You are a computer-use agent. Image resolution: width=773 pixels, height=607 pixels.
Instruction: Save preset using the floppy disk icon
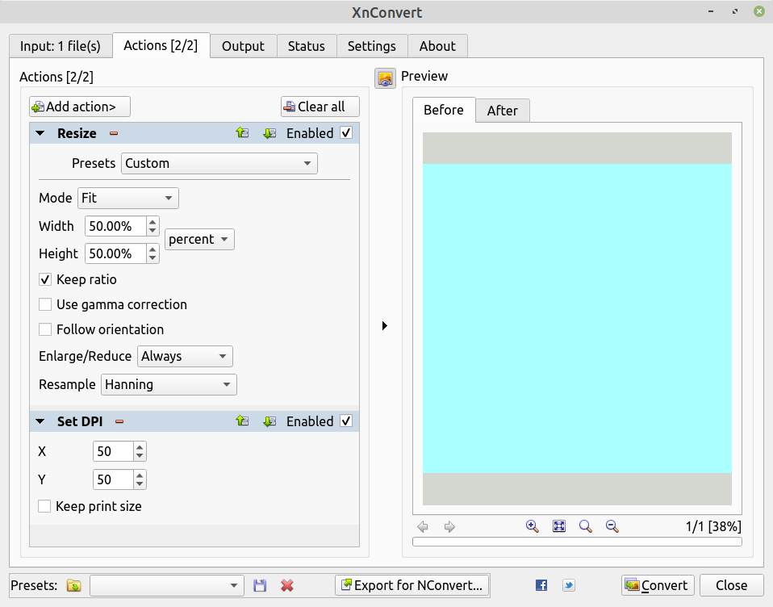click(260, 585)
